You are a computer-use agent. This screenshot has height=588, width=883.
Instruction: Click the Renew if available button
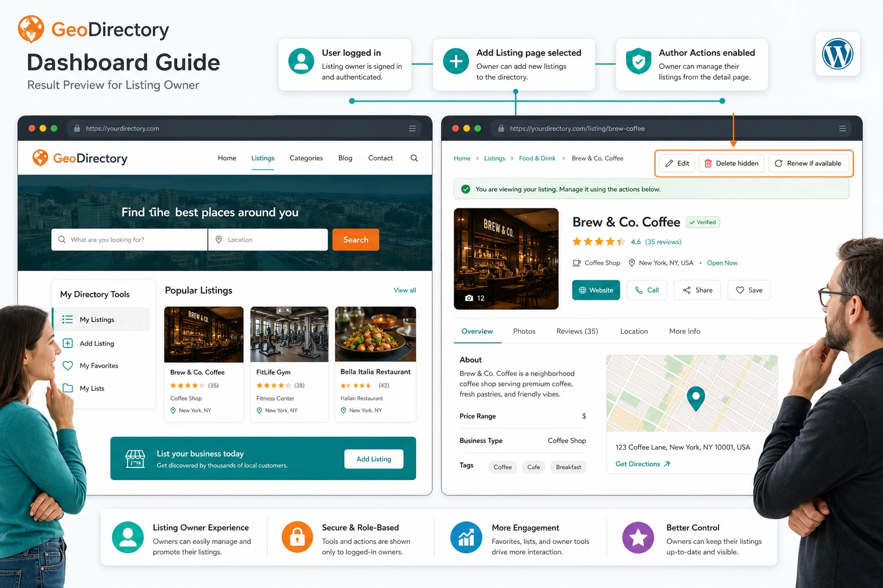point(808,163)
